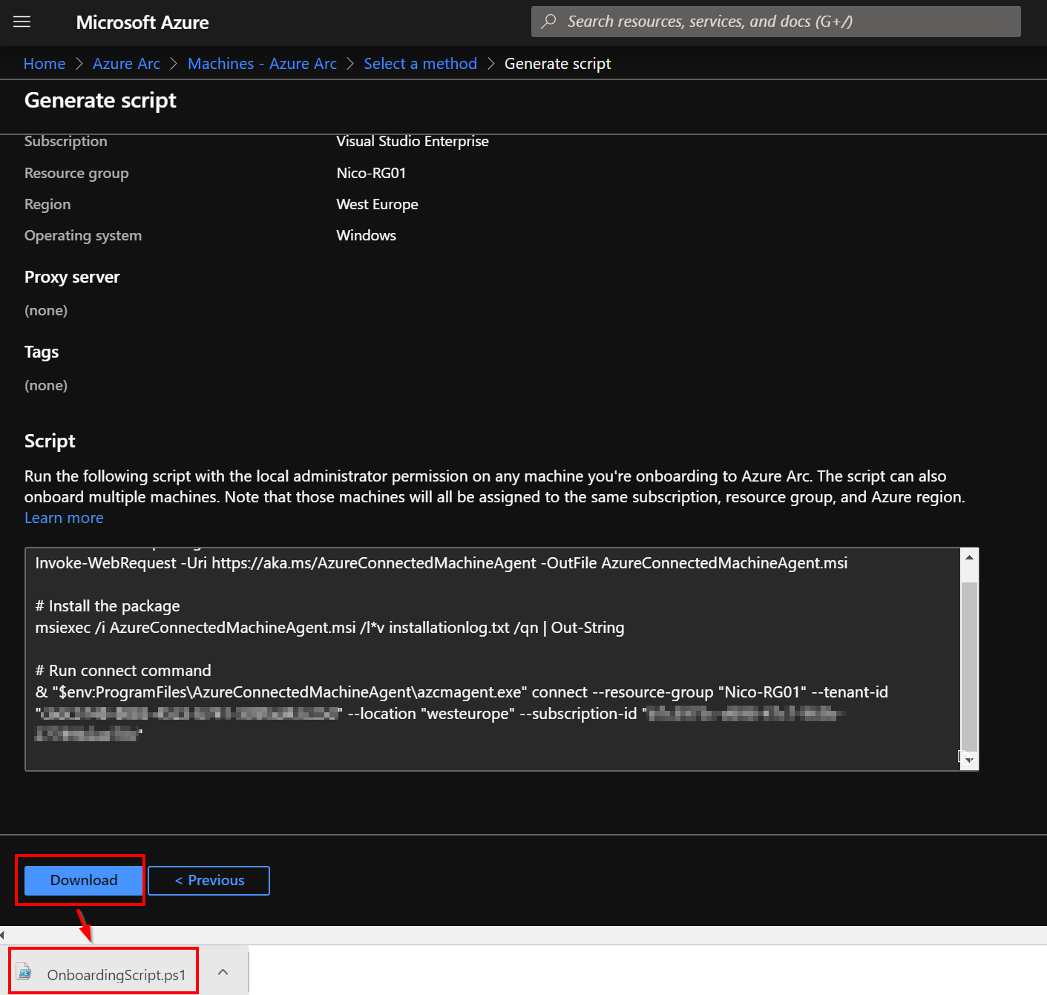Open Machines - Azure Arc breadcrumb

click(262, 64)
